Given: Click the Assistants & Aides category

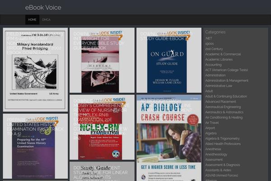Looking at the screenshot, I should pos(218,170).
